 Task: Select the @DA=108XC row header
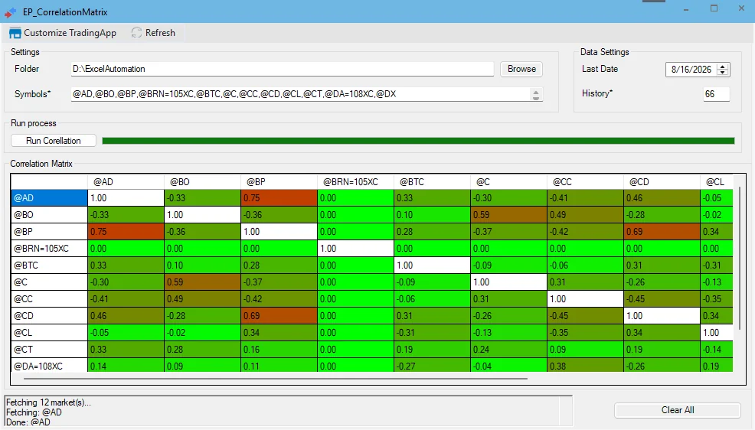pos(49,366)
